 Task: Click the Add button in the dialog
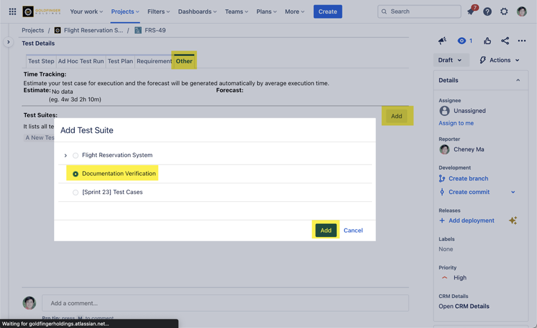[326, 230]
